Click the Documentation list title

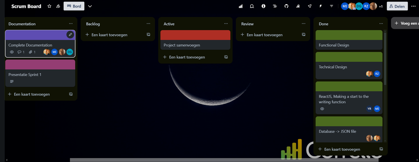pos(22,24)
